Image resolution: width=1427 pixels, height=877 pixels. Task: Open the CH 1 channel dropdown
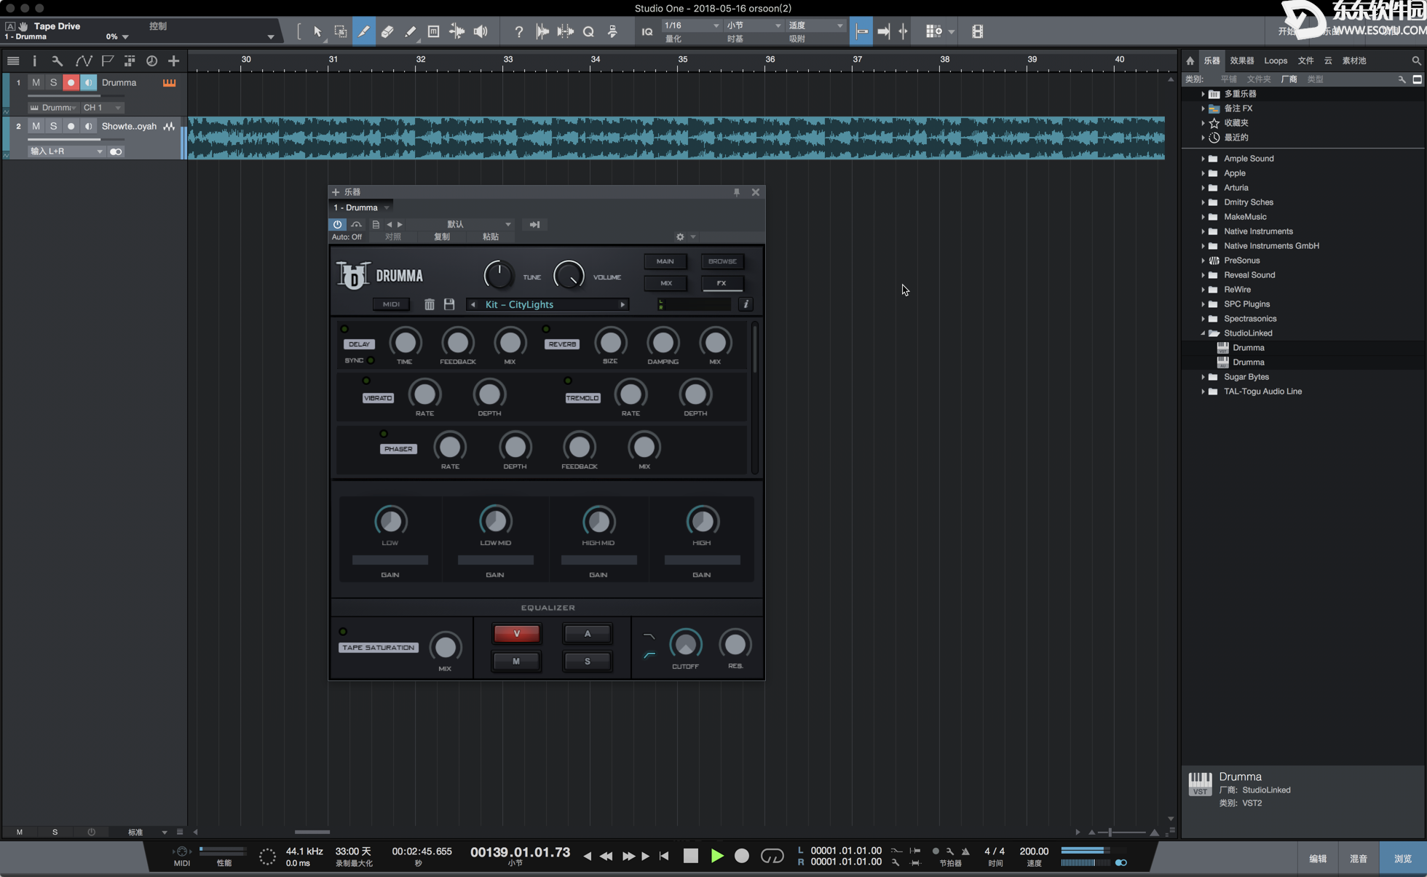[102, 107]
